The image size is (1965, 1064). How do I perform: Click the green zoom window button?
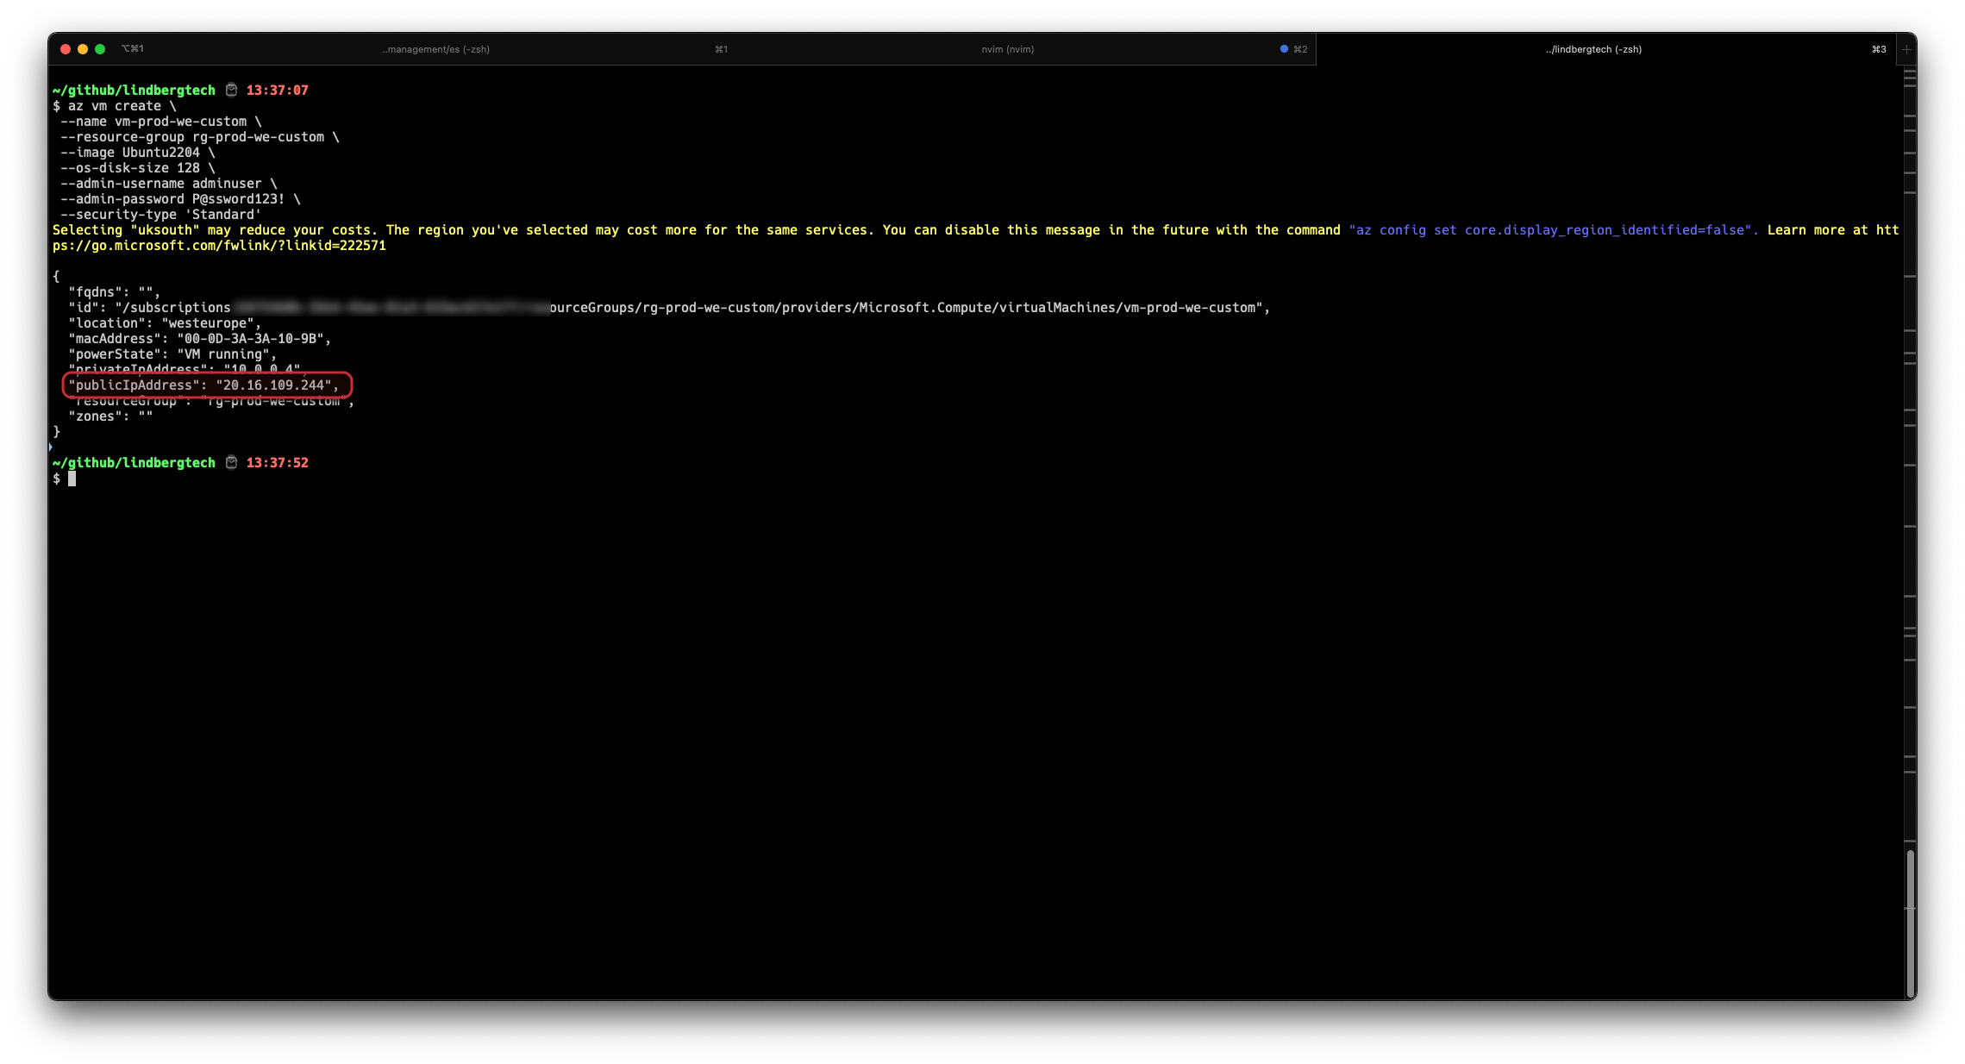pos(100,49)
